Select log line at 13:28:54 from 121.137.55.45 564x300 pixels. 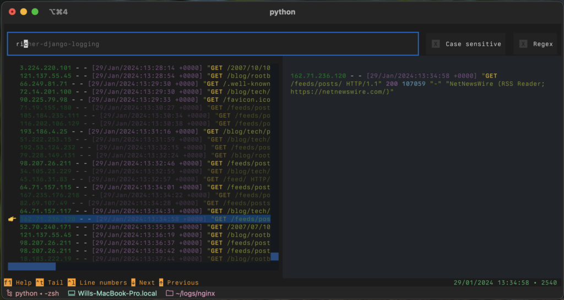145,76
